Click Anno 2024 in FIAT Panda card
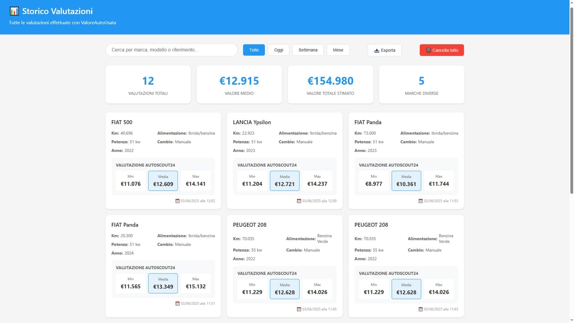Image resolution: width=574 pixels, height=323 pixels. click(122, 253)
